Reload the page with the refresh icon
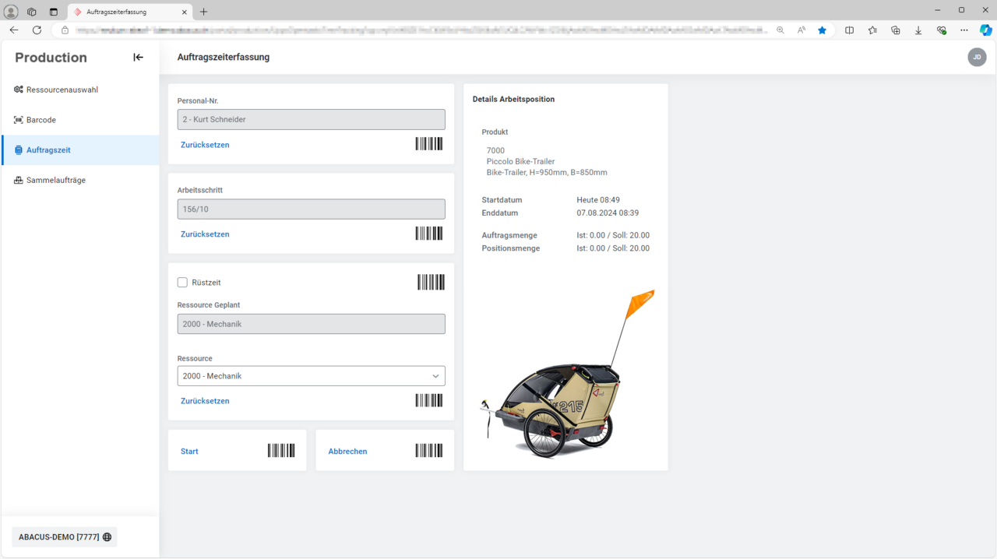 [37, 30]
